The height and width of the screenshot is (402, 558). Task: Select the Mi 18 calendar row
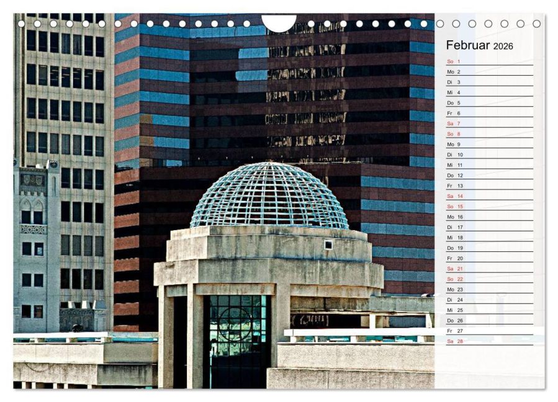point(490,238)
